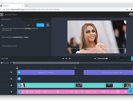This screenshot has height=102, width=133.
Task: Play the project preview
Action: coord(66,58)
